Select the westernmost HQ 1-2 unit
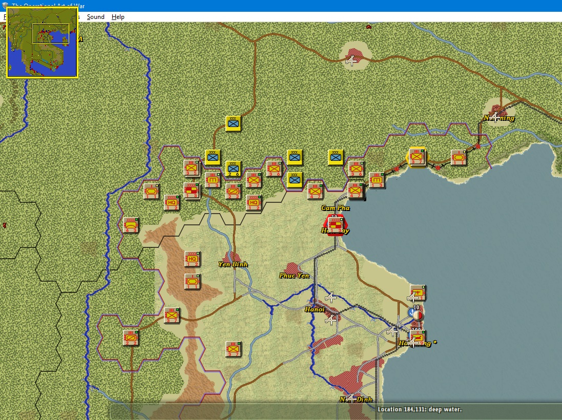The image size is (562, 420). click(x=172, y=202)
